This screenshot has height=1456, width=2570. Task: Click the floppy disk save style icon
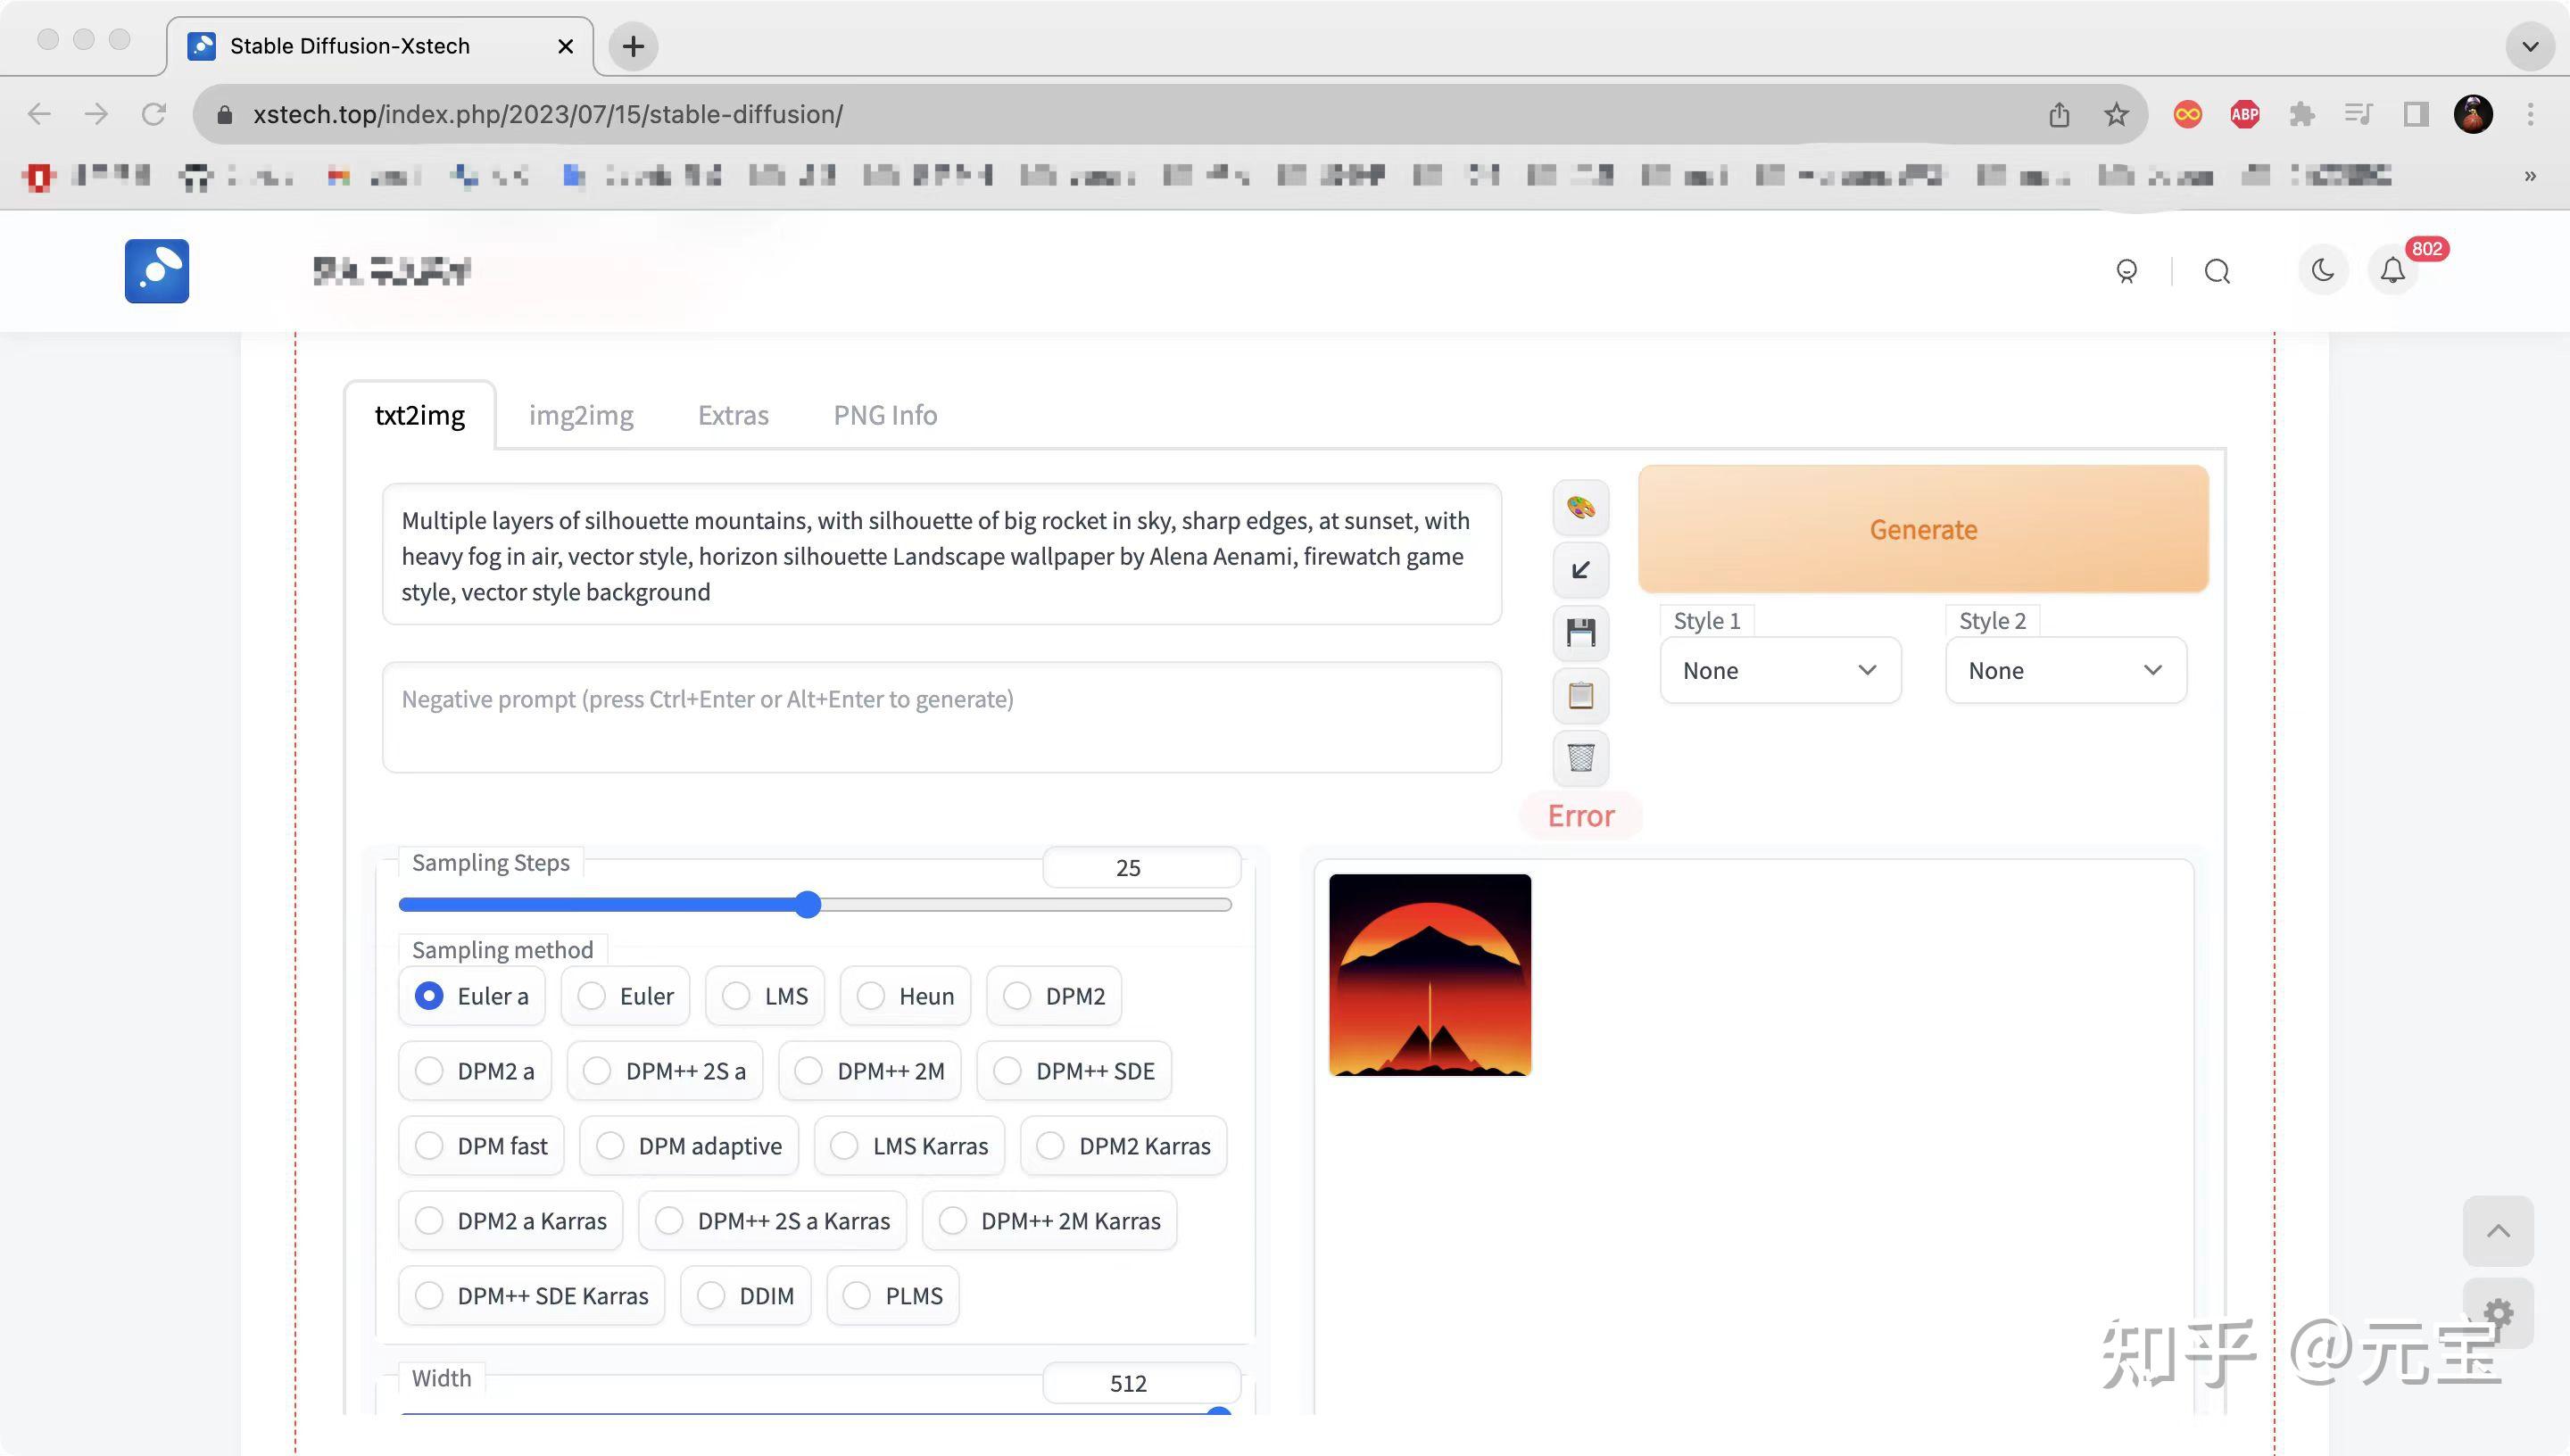click(x=1580, y=633)
